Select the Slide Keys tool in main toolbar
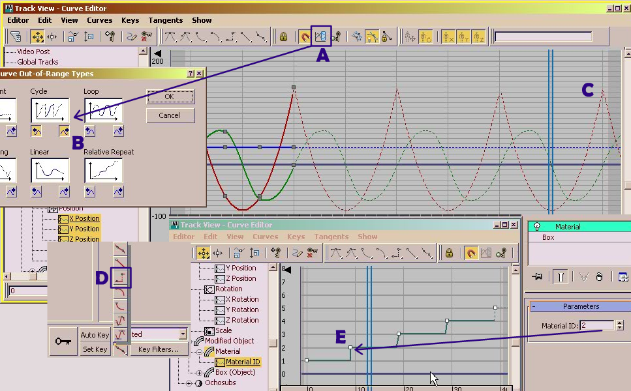Image resolution: width=631 pixels, height=391 pixels. 52,37
